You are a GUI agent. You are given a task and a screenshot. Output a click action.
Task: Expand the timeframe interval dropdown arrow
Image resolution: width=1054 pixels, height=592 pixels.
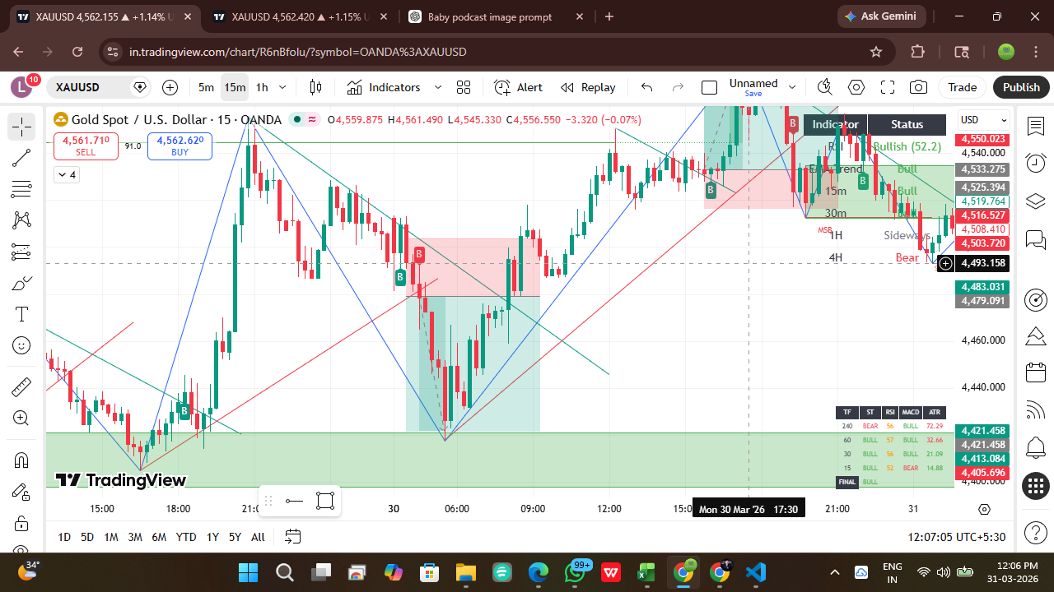tap(283, 87)
